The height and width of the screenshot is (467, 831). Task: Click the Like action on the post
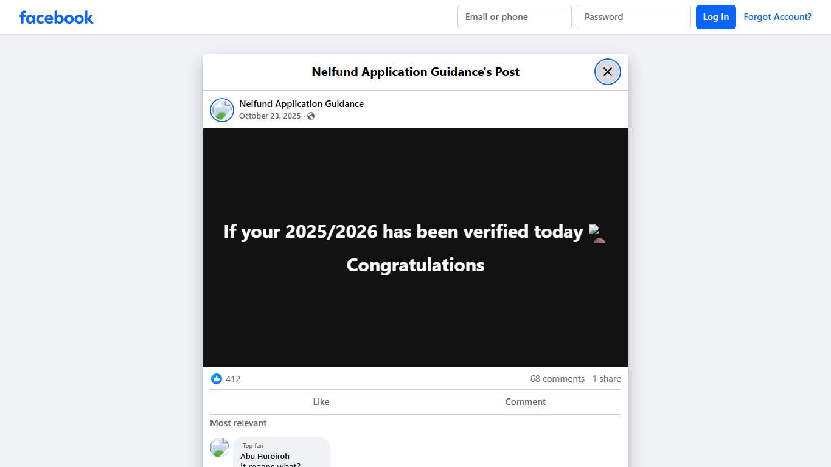tap(321, 401)
